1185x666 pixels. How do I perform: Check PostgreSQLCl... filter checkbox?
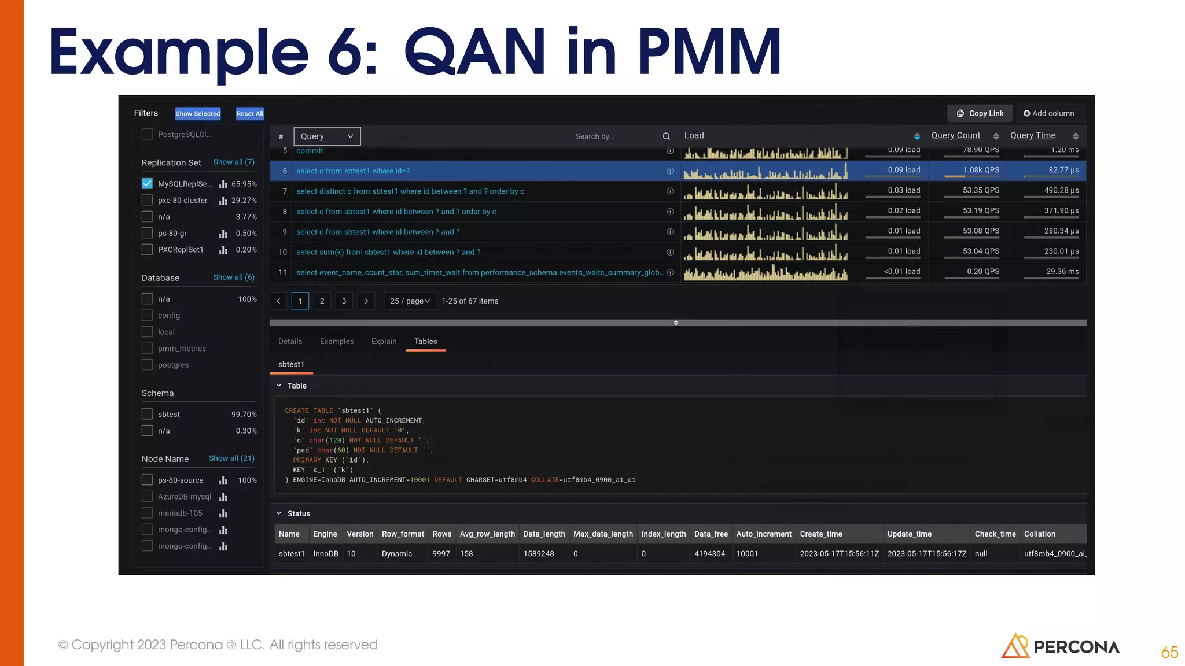coord(147,135)
